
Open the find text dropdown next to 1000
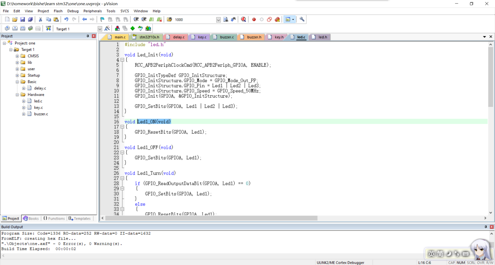pos(218,20)
